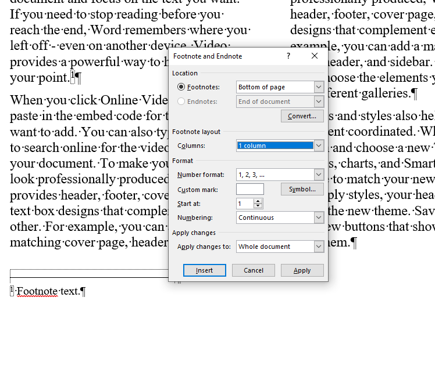Click 'matching' in the document's left column
This screenshot has width=435, height=366.
click(x=35, y=242)
